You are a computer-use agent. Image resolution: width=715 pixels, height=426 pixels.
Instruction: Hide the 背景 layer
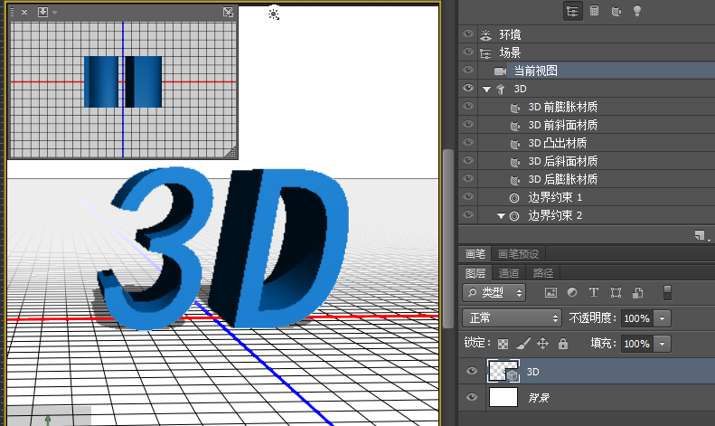tap(472, 397)
